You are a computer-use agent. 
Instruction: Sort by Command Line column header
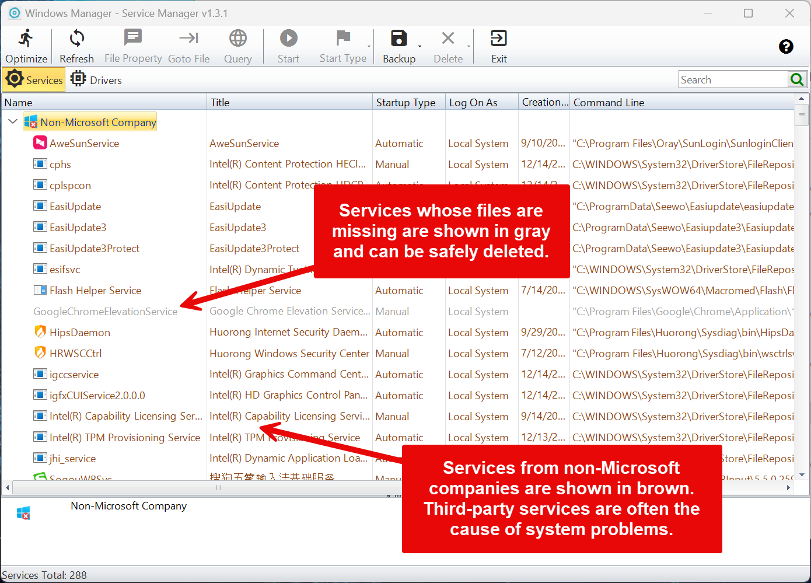(x=682, y=102)
